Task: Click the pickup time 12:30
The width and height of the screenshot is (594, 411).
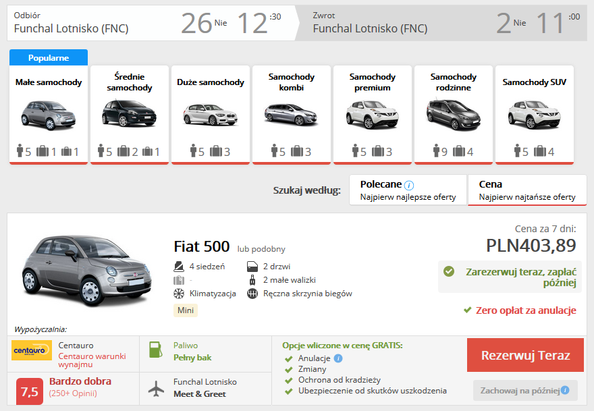Action: point(259,23)
